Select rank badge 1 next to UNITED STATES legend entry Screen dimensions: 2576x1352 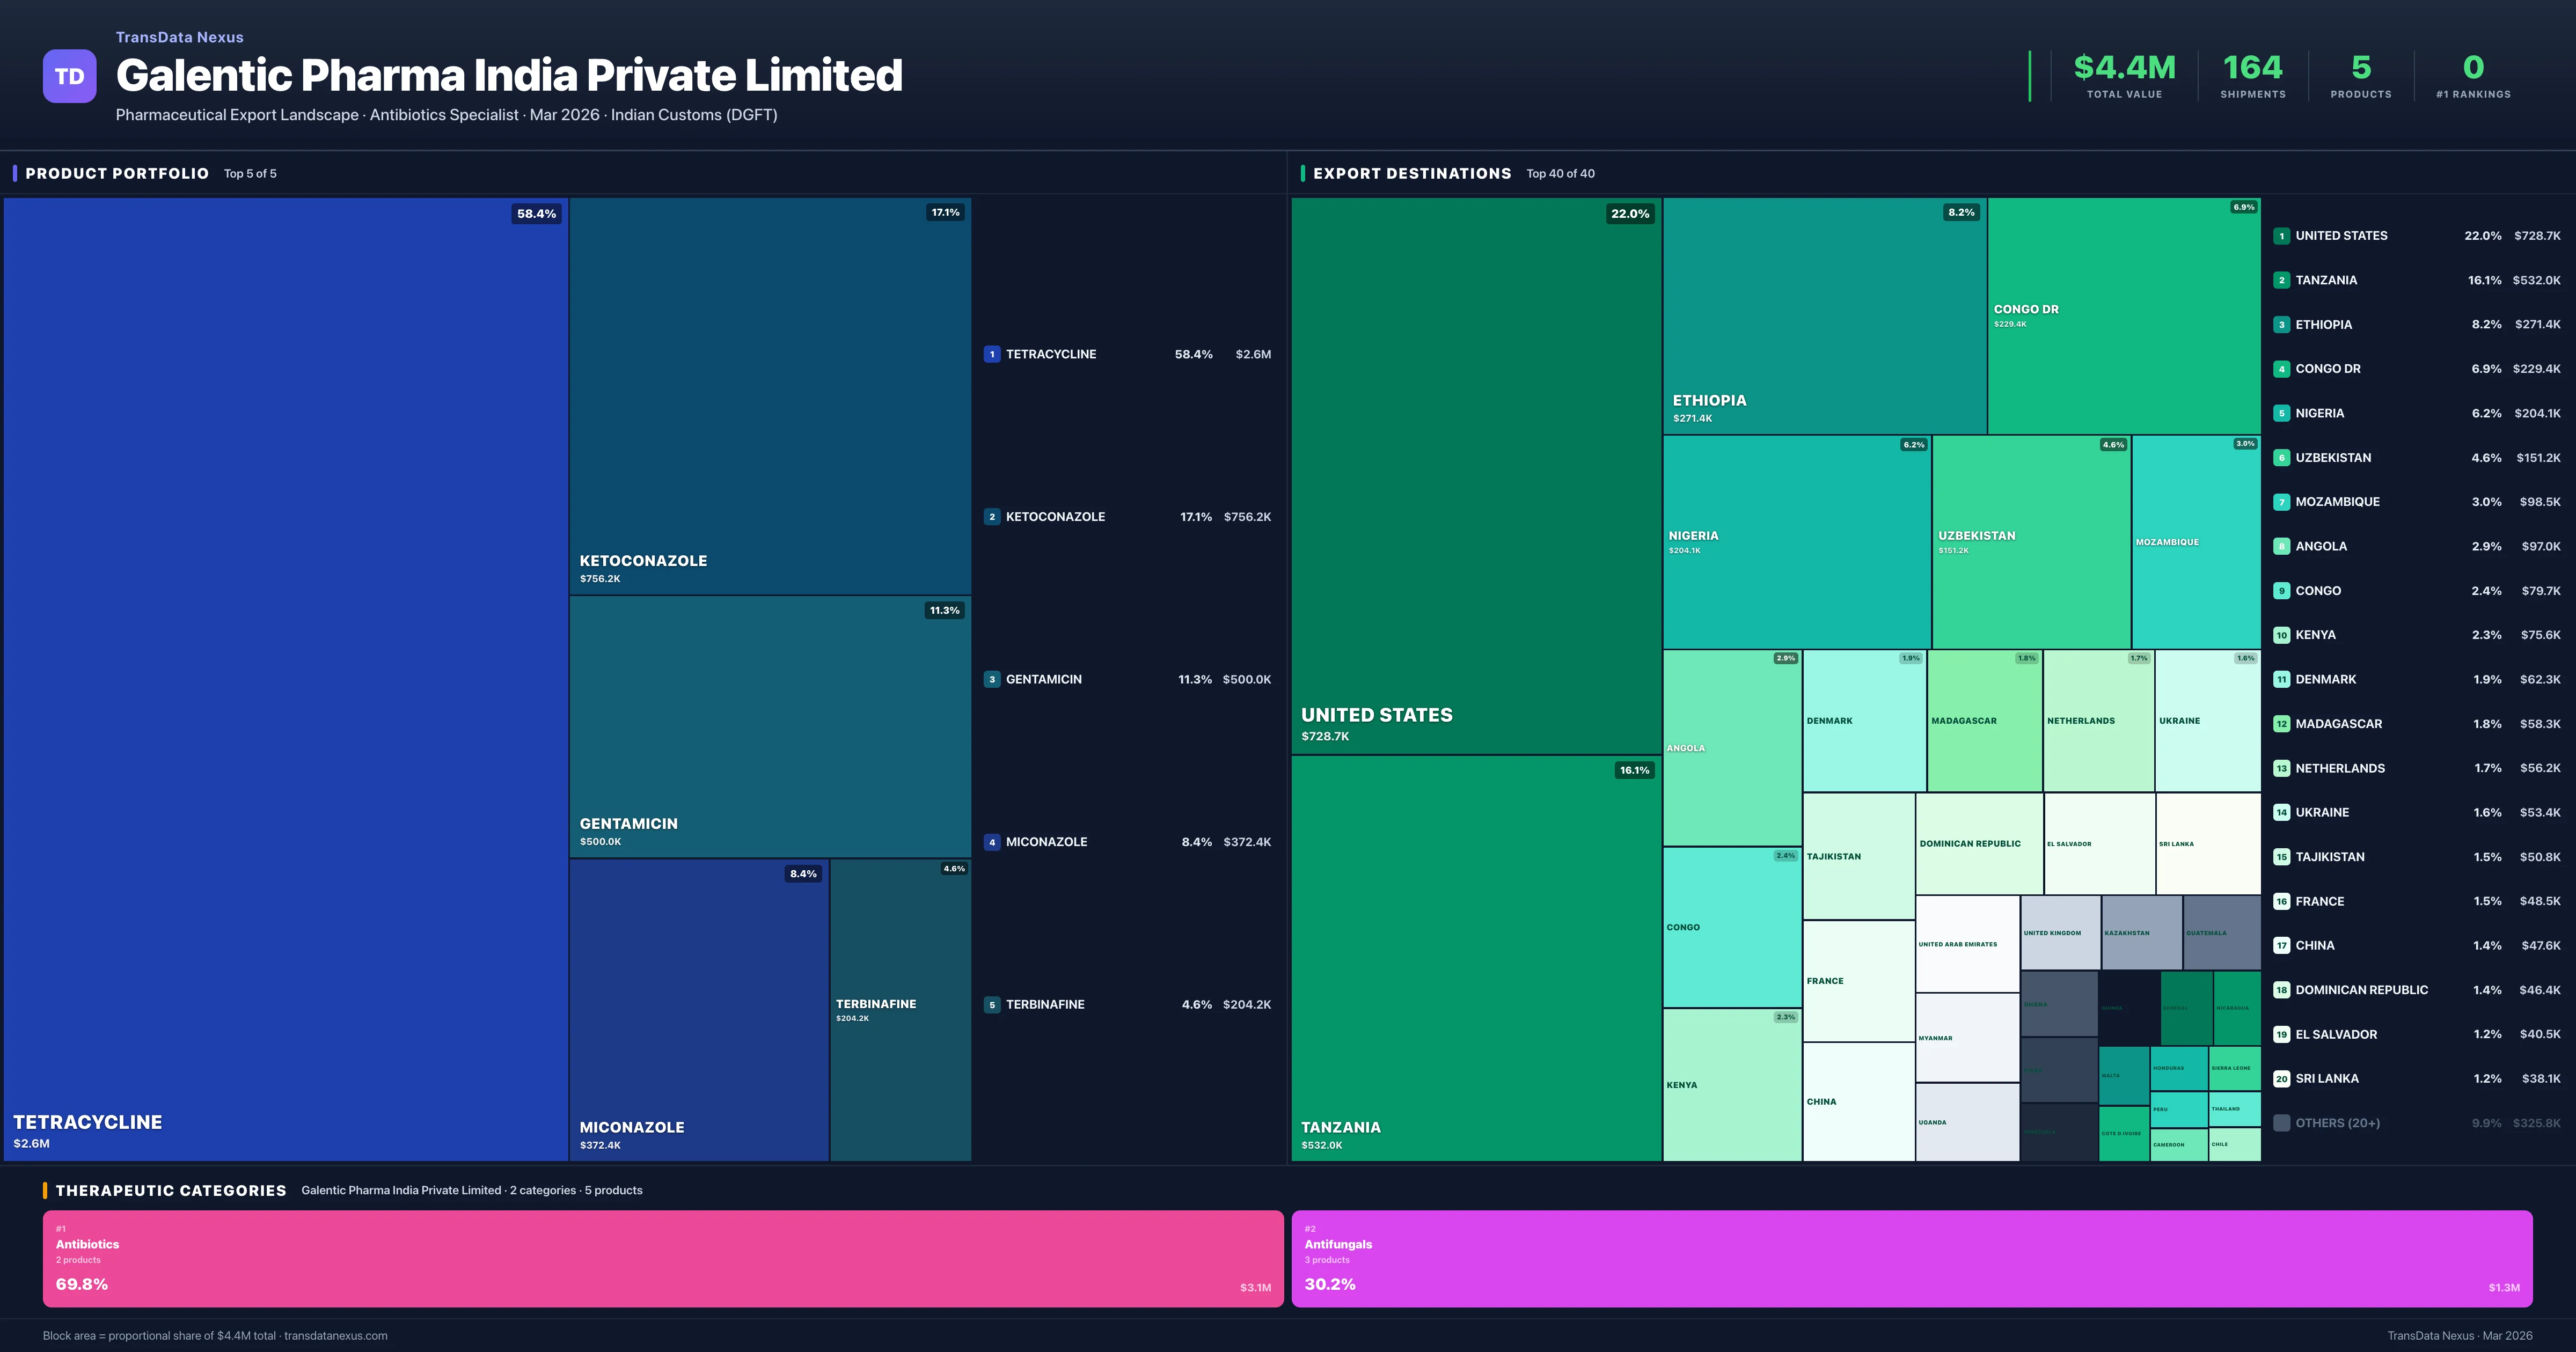coord(2282,235)
